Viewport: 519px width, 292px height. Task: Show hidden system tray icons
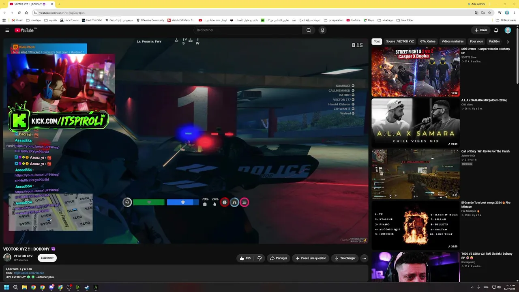point(473,287)
